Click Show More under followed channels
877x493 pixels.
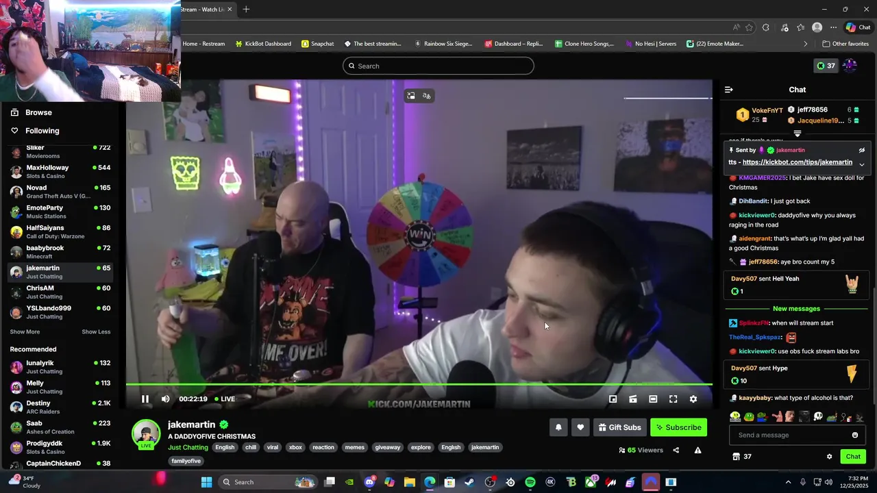coord(25,332)
